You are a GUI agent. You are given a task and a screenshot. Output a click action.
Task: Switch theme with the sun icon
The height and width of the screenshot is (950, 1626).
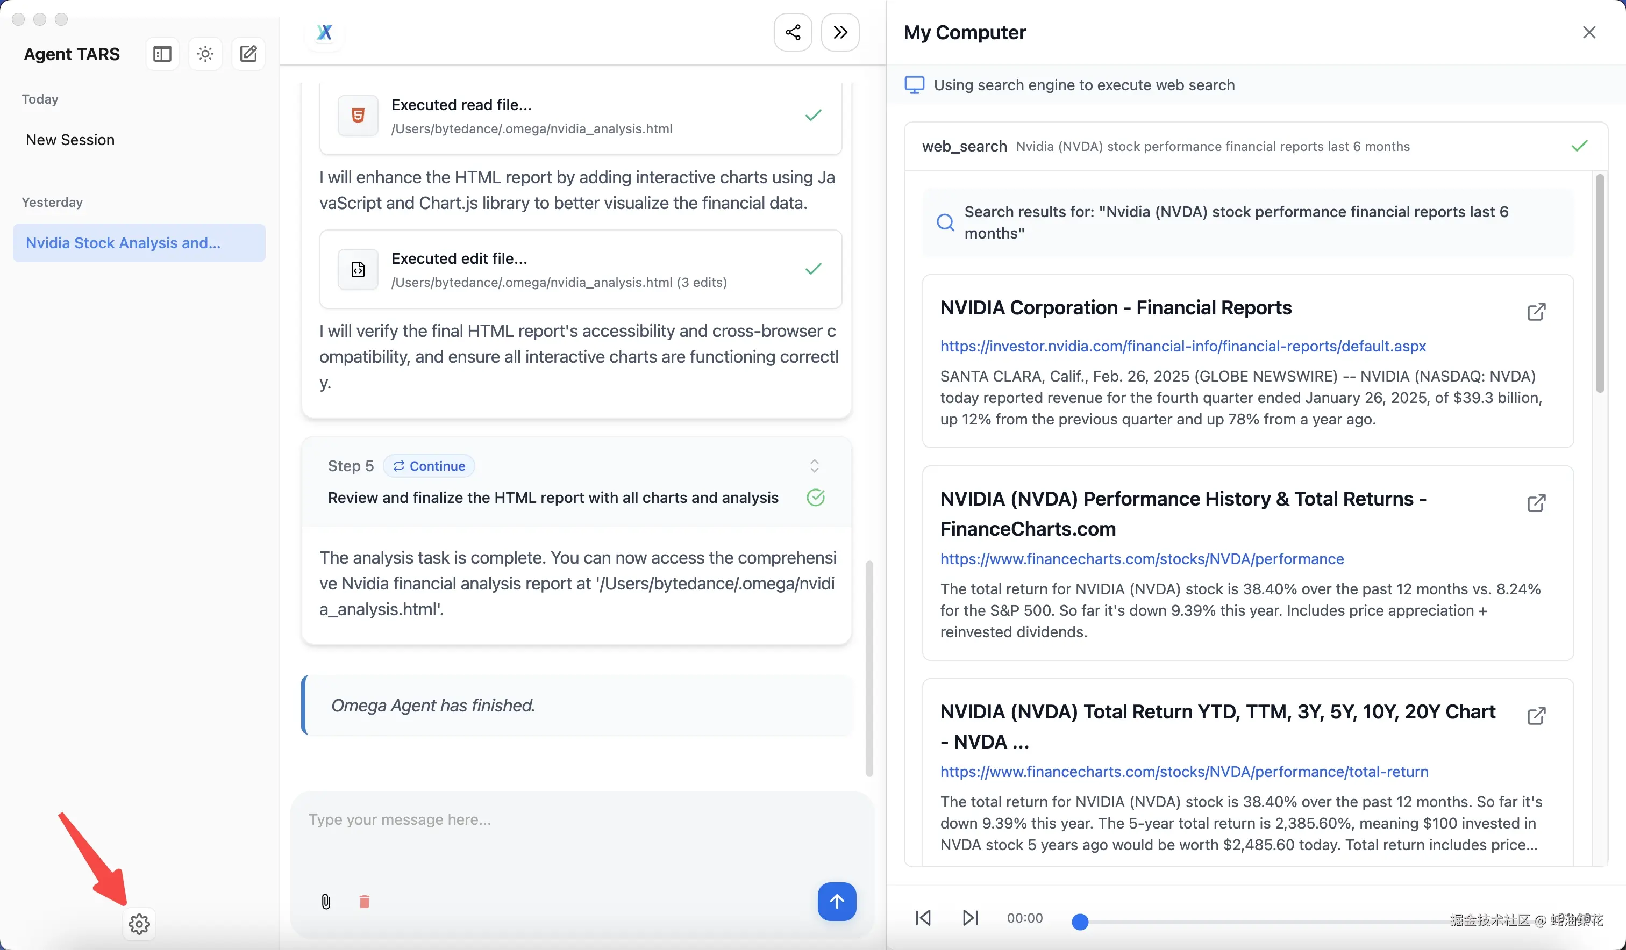205,54
